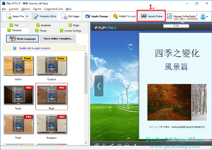Select the Classical template thumbnail
The height and width of the screenshot is (150, 212).
click(x=51, y=66)
